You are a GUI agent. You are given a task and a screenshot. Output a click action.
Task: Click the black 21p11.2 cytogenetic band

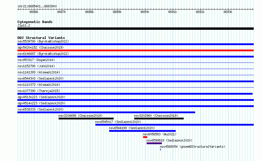point(135,29)
